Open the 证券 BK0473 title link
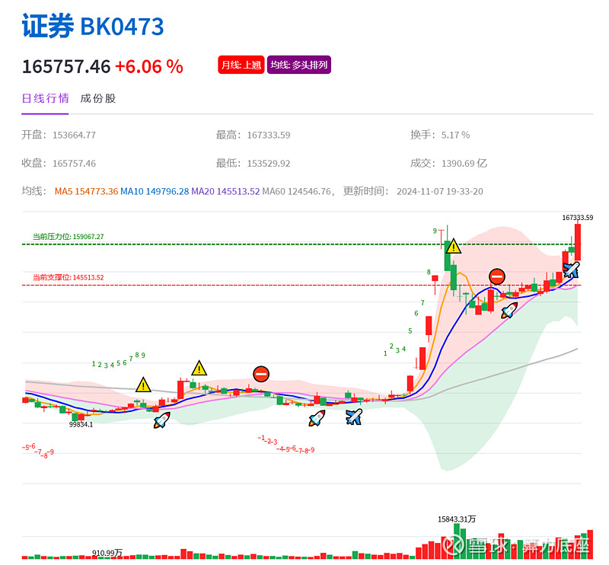This screenshot has width=609, height=565. click(93, 27)
